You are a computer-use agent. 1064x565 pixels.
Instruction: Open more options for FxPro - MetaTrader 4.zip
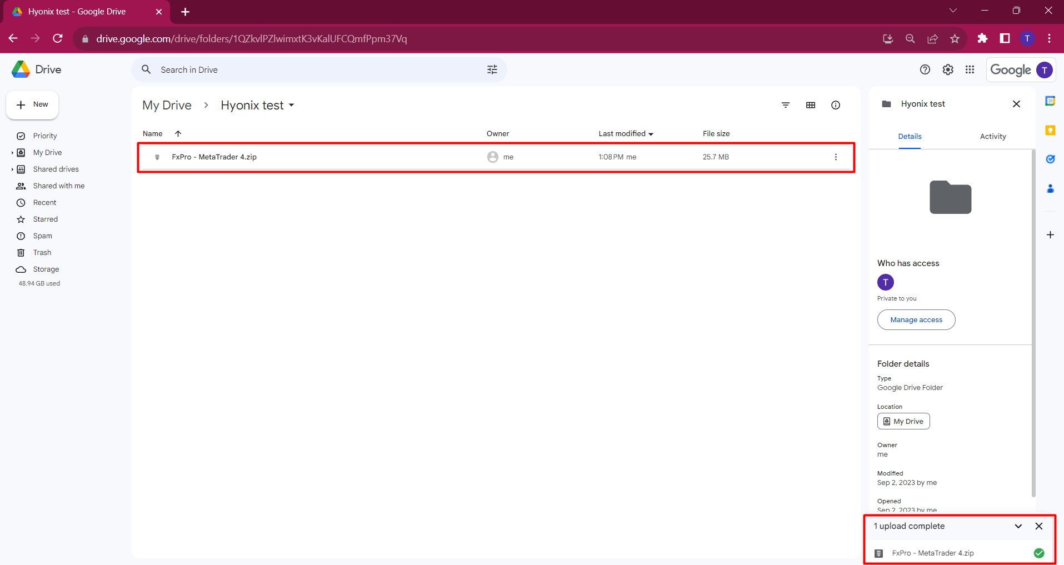tap(836, 157)
